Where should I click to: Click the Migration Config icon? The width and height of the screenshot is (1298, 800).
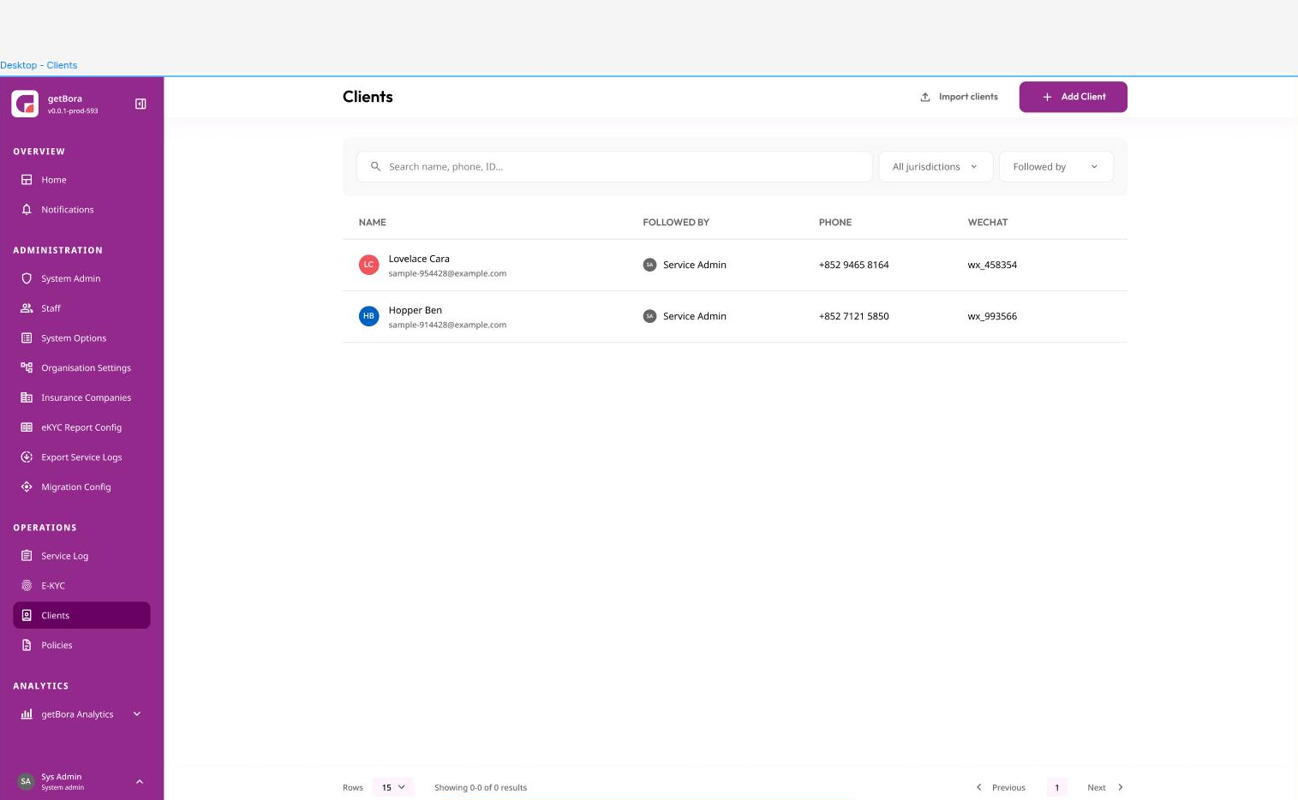click(x=27, y=487)
